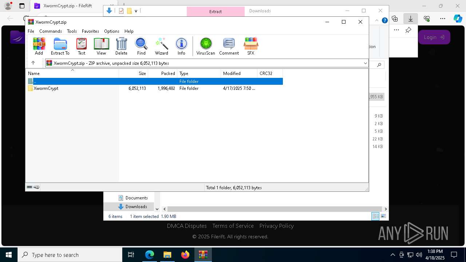Show archive Info via toolbar icon
Viewport: 466px width, 262px height.
pyautogui.click(x=181, y=46)
